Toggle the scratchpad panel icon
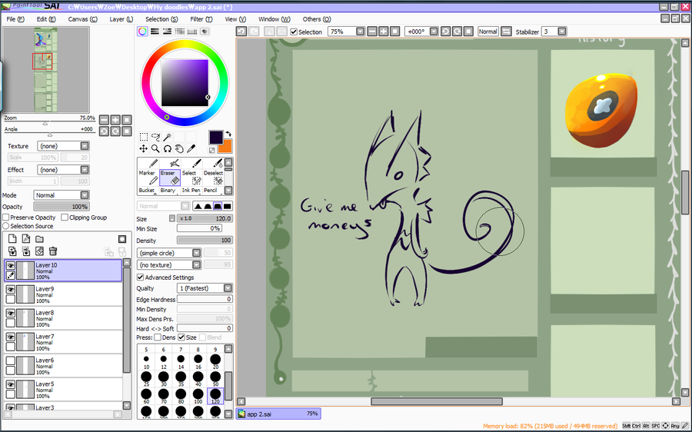The width and height of the screenshot is (692, 432). click(x=205, y=32)
